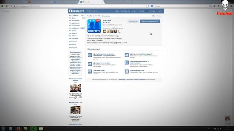Click the unread messages counter badge
234x131 pixels.
point(83,28)
